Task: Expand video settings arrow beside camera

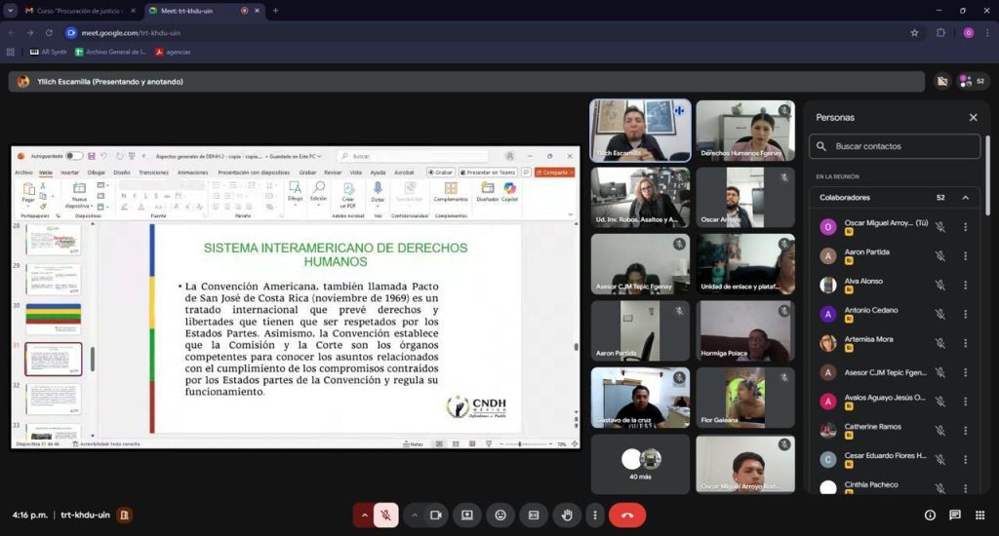Action: tap(415, 515)
